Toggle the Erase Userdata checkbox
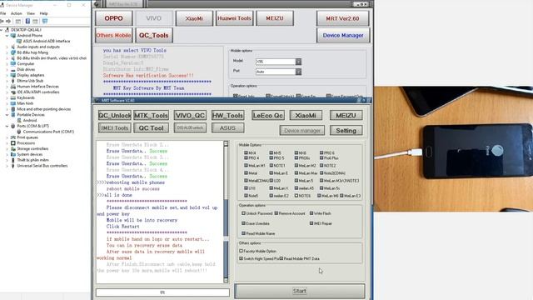 click(243, 223)
